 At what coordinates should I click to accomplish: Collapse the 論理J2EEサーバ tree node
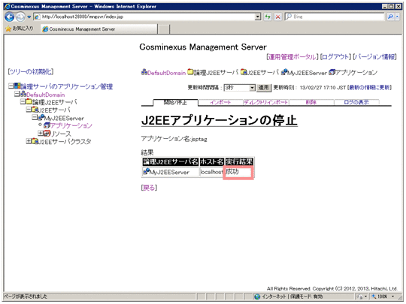coord(23,101)
